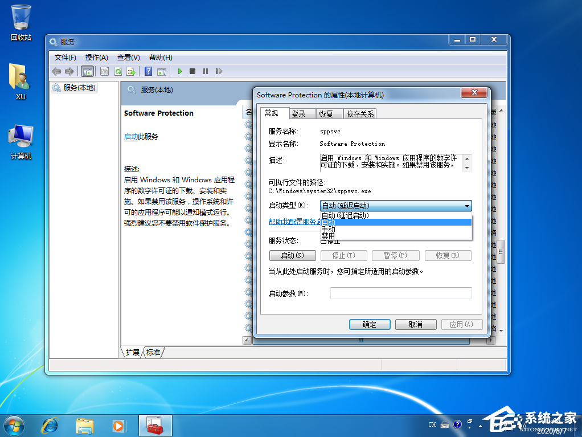Toggle the console tree visibility icon
This screenshot has height=437, width=582.
(87, 71)
